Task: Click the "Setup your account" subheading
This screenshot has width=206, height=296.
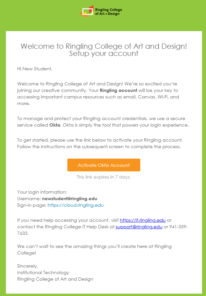Action: coord(104,54)
